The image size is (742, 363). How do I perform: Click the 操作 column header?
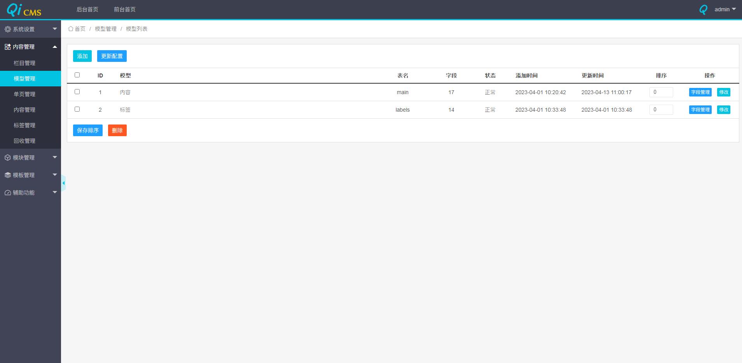tap(710, 75)
